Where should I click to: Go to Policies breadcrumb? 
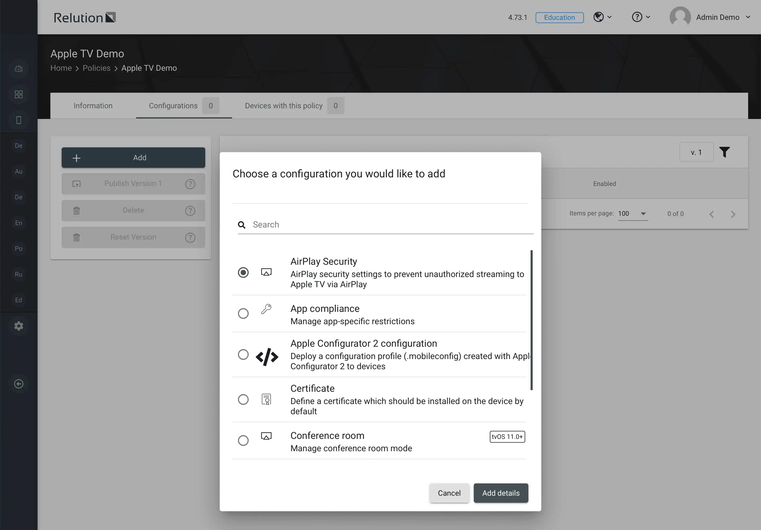click(96, 68)
